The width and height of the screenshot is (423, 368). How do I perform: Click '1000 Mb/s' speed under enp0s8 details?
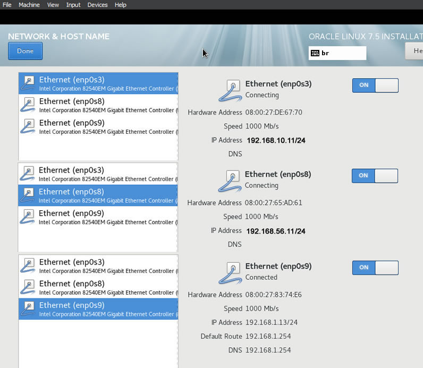click(x=261, y=217)
